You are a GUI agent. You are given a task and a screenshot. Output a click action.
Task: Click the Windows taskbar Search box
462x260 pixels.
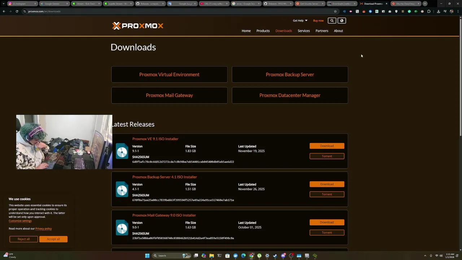point(171,256)
